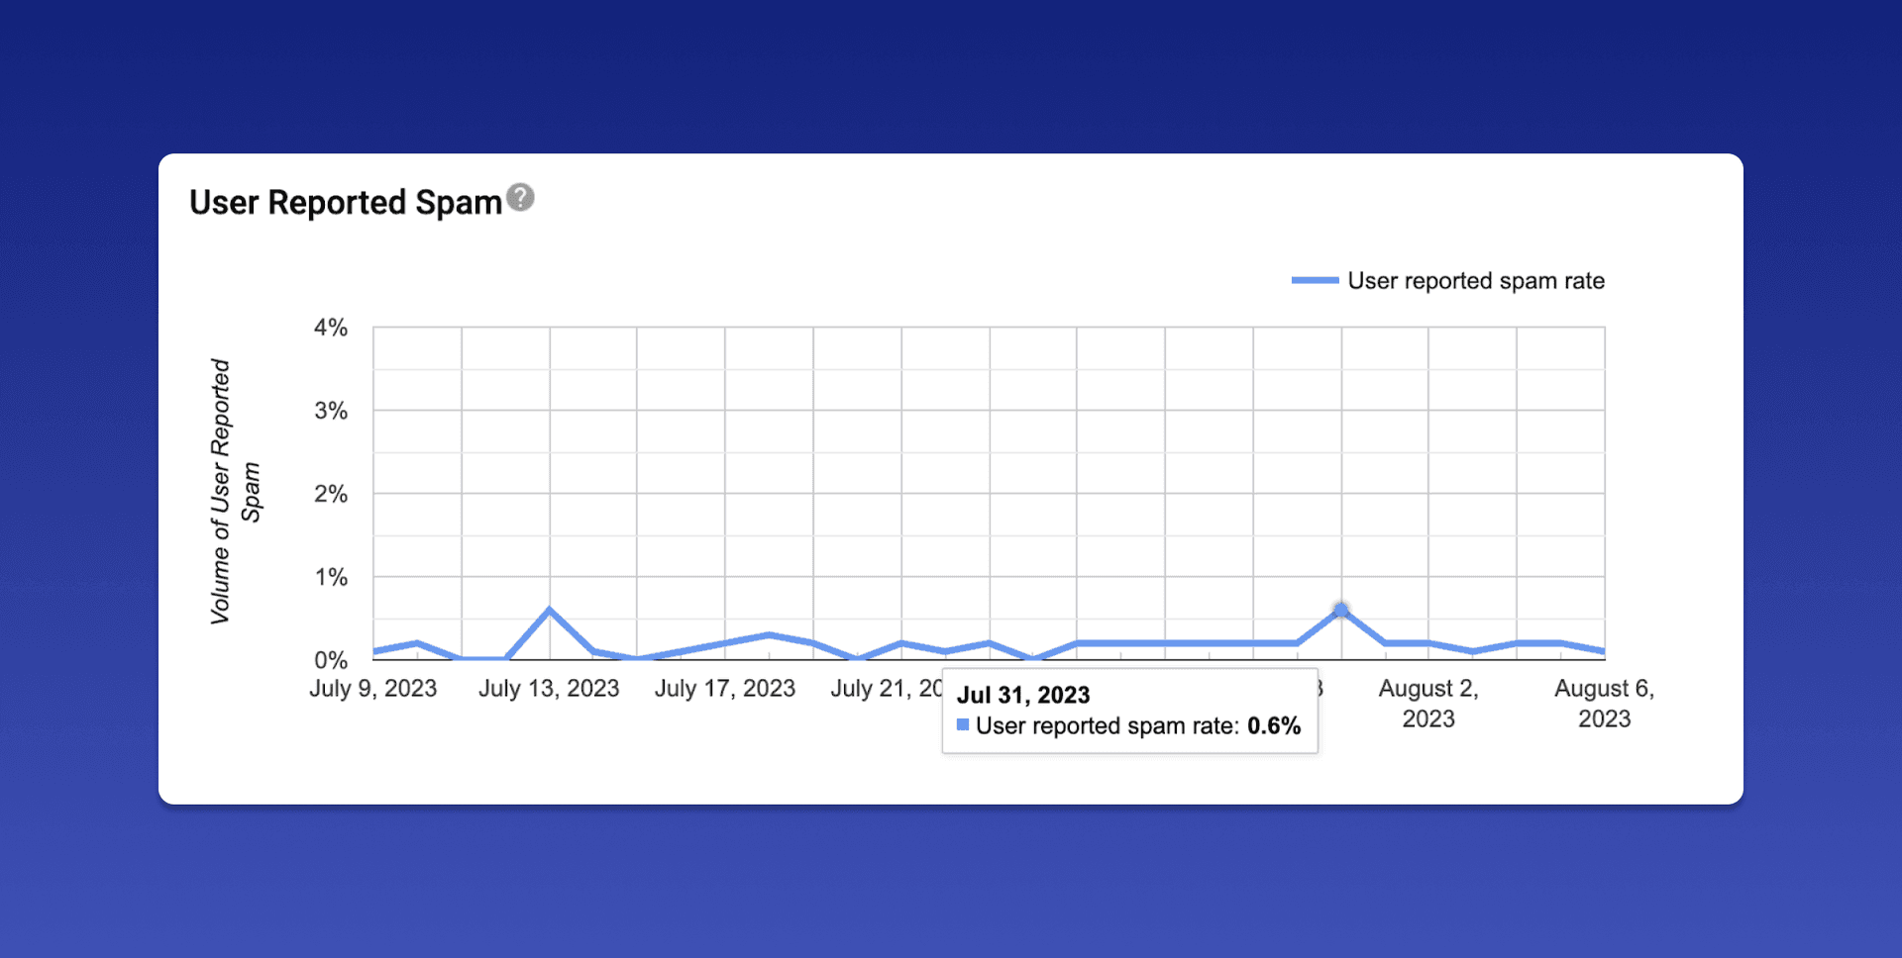
Task: Click the 'August 6, 2023' date label
Action: coord(1603,703)
